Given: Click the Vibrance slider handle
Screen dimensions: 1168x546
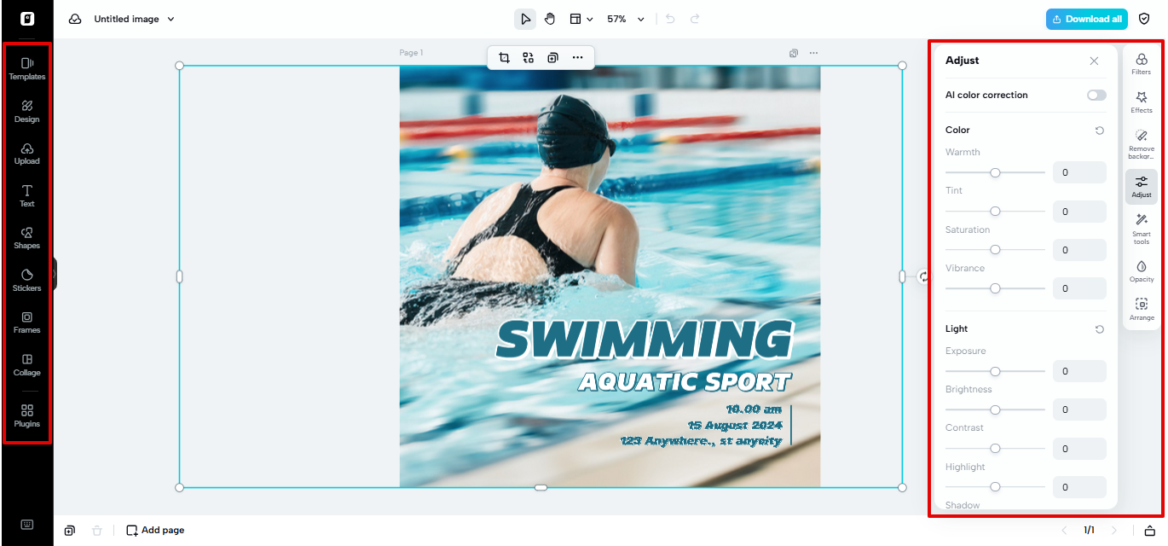Looking at the screenshot, I should [x=995, y=288].
